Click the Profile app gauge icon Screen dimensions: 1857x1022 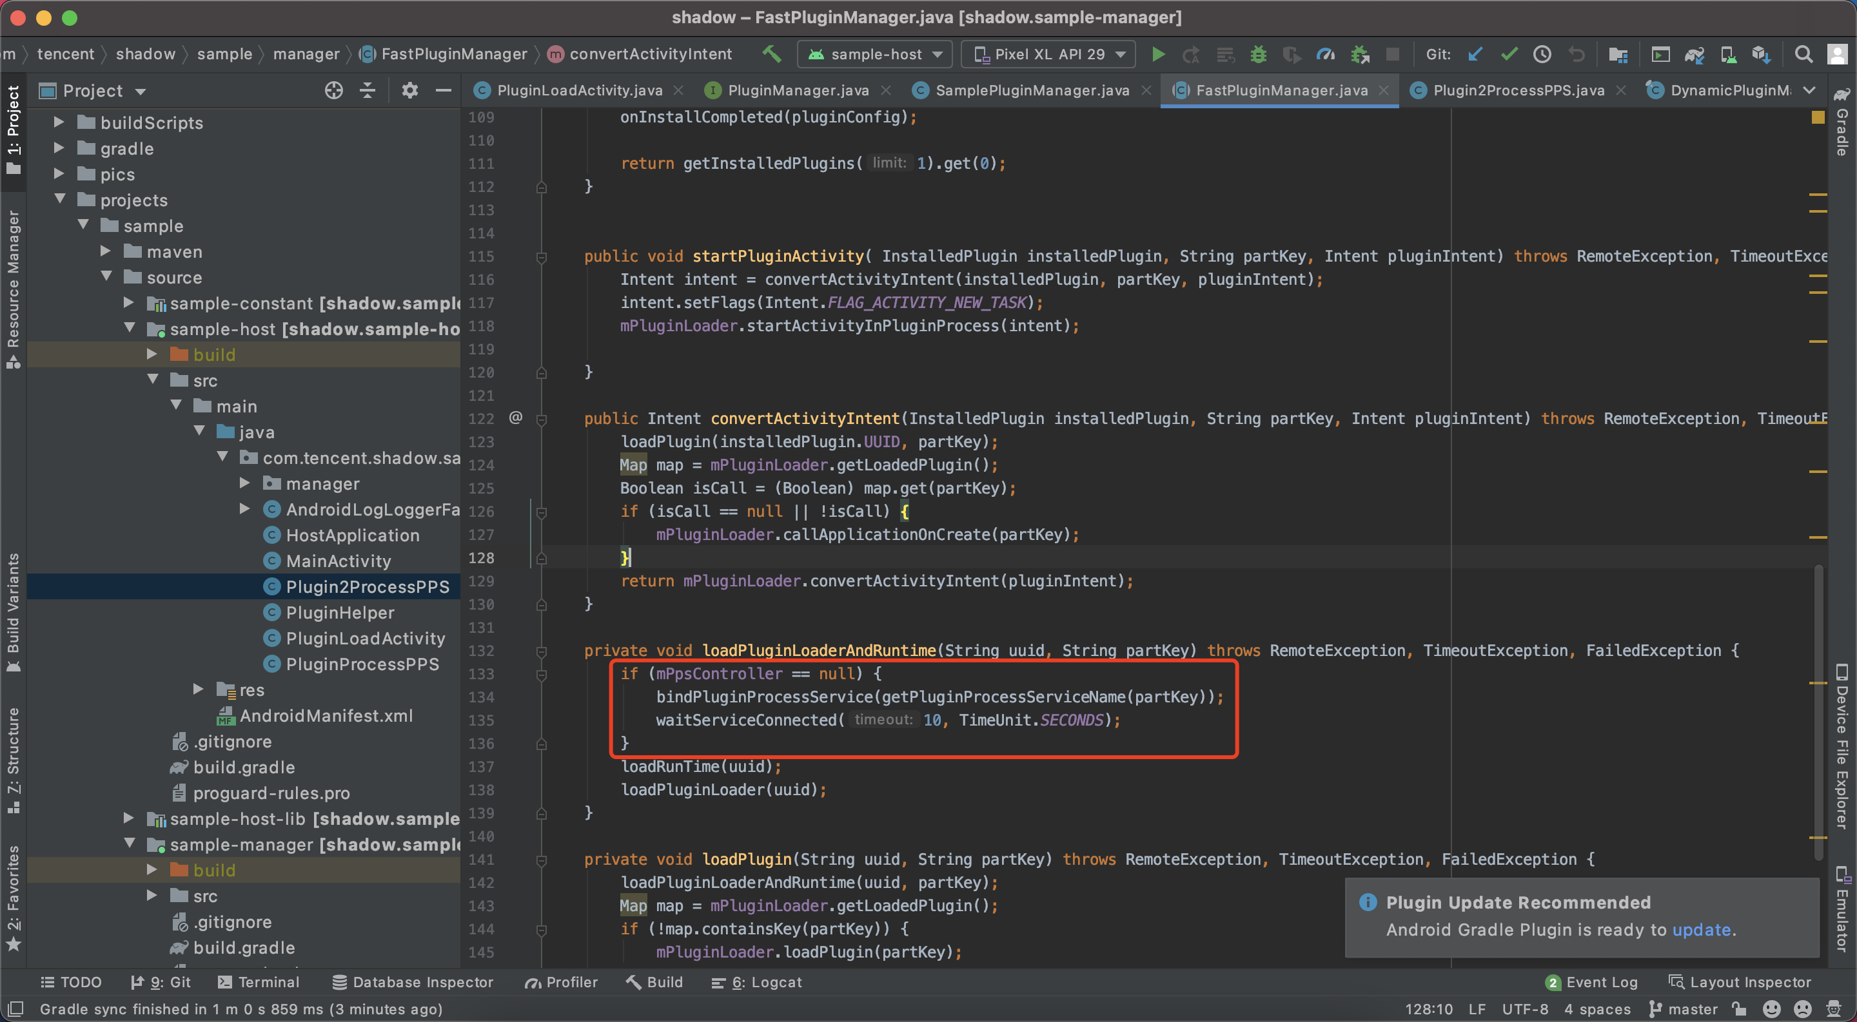click(x=1325, y=54)
